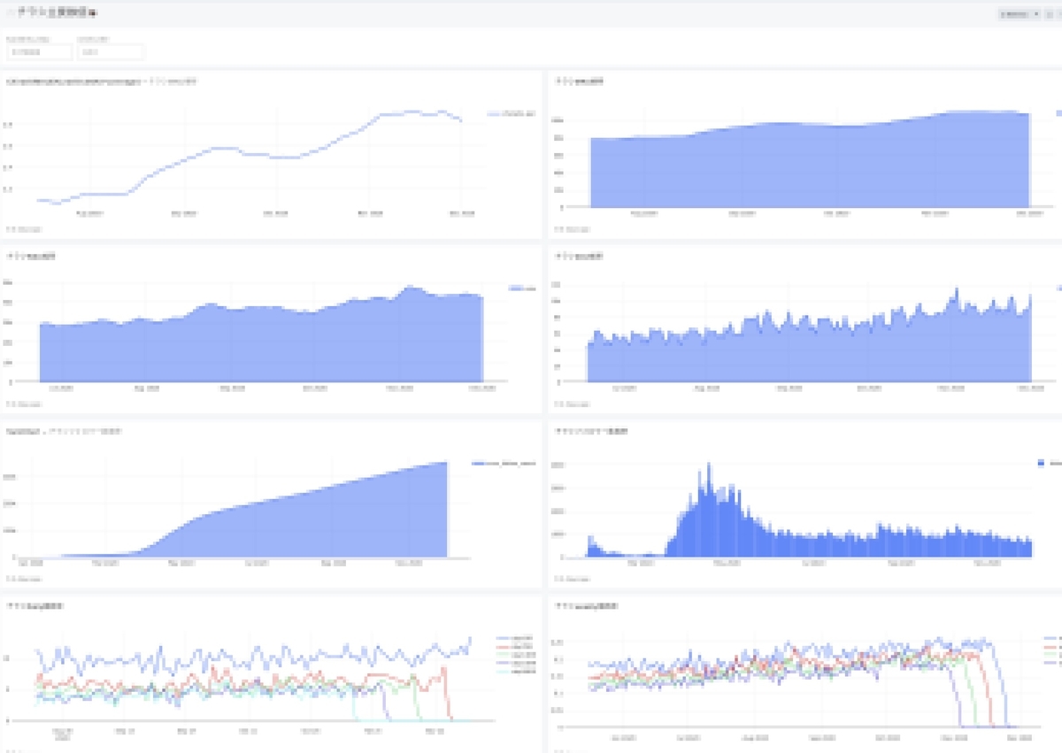This screenshot has height=753, width=1062.
Task: Click the title of the cumulative growth chart panel
Action: 64,431
